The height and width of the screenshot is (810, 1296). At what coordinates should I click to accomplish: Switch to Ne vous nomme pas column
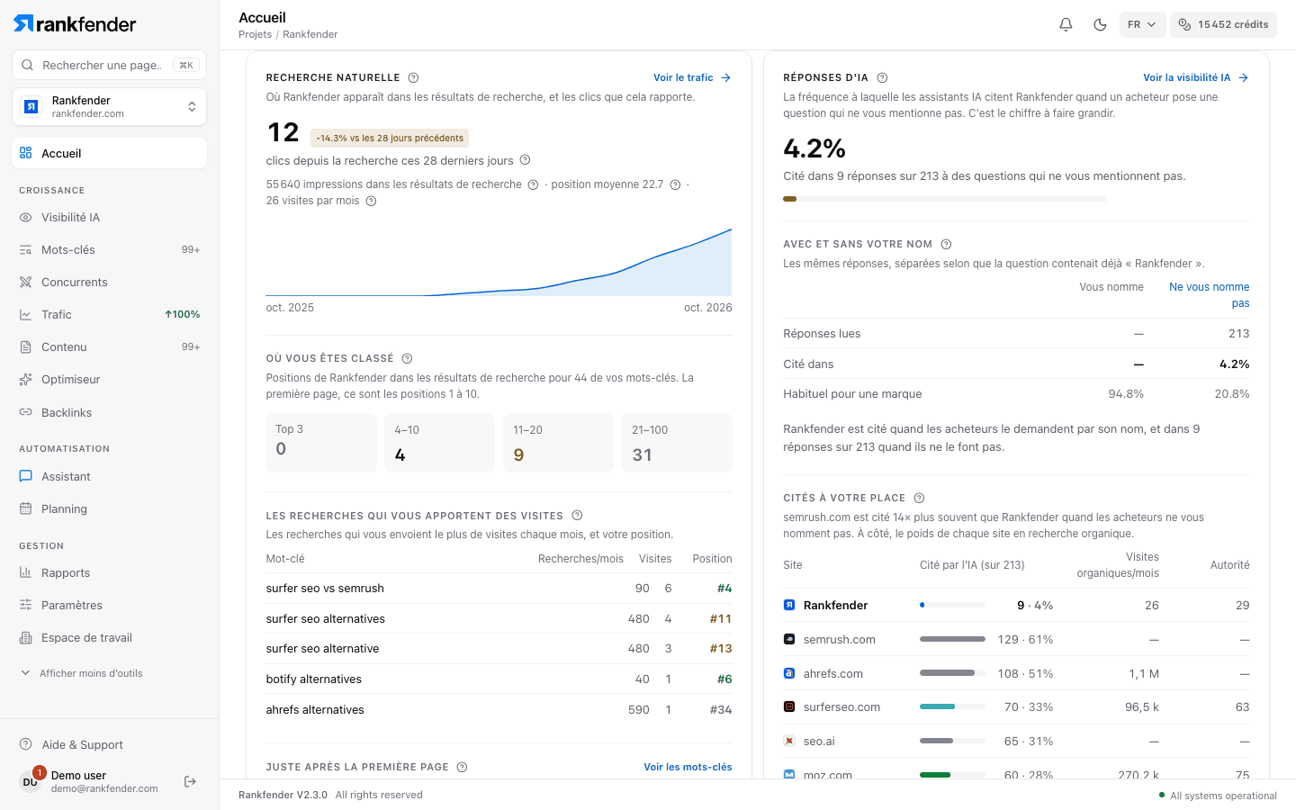pyautogui.click(x=1209, y=295)
